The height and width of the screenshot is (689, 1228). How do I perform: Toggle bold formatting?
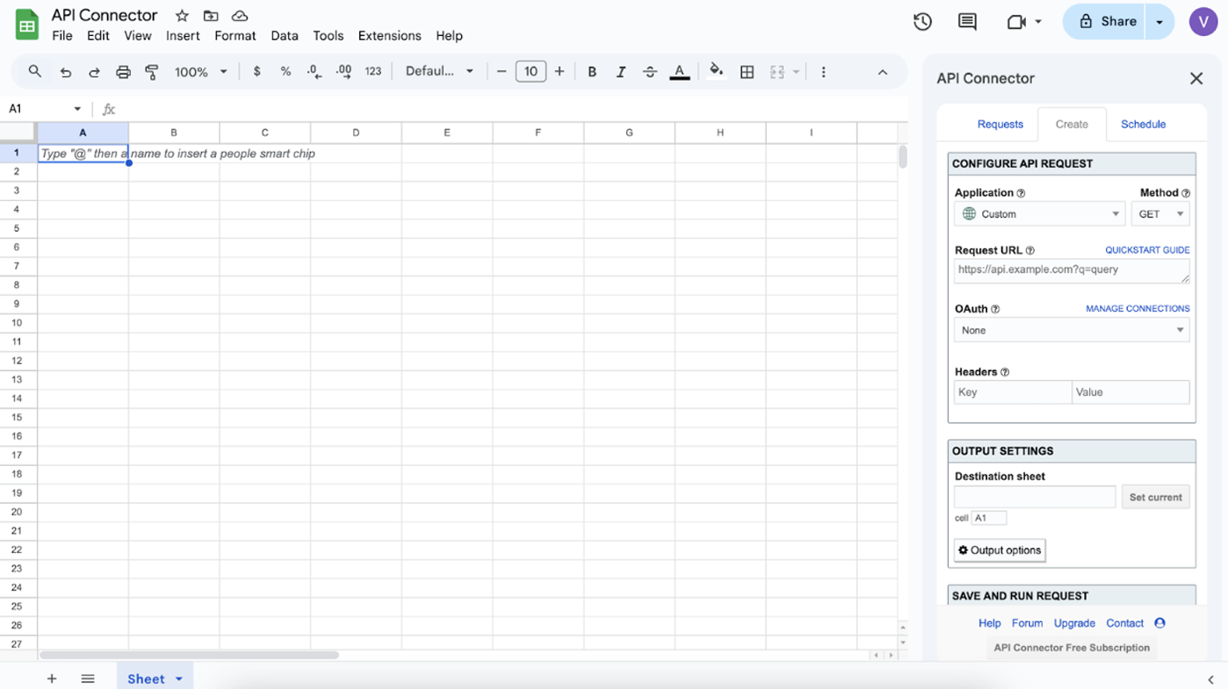[x=592, y=72]
